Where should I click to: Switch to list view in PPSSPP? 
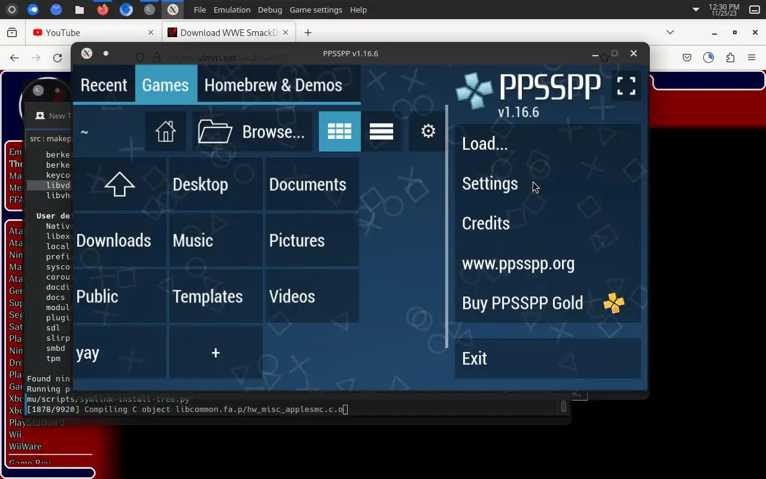point(381,131)
